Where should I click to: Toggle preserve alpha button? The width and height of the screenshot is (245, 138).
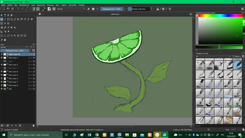93,9
